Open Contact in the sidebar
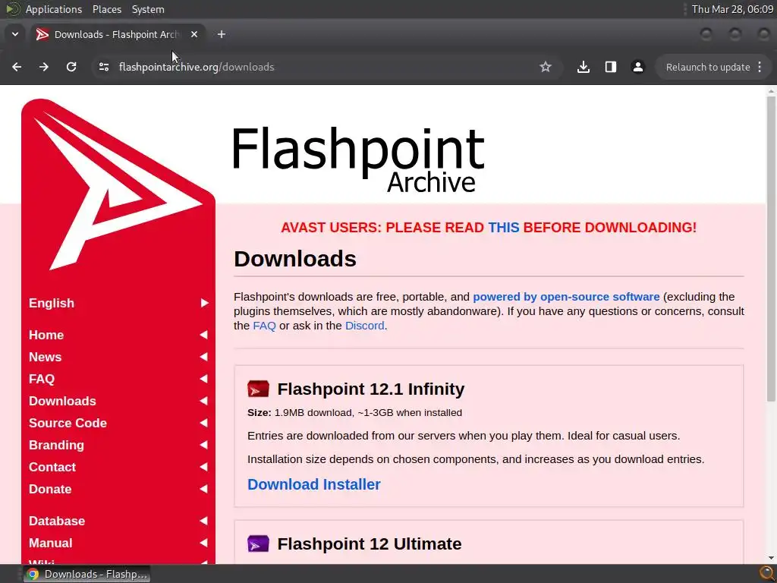The width and height of the screenshot is (777, 583). pyautogui.click(x=52, y=467)
